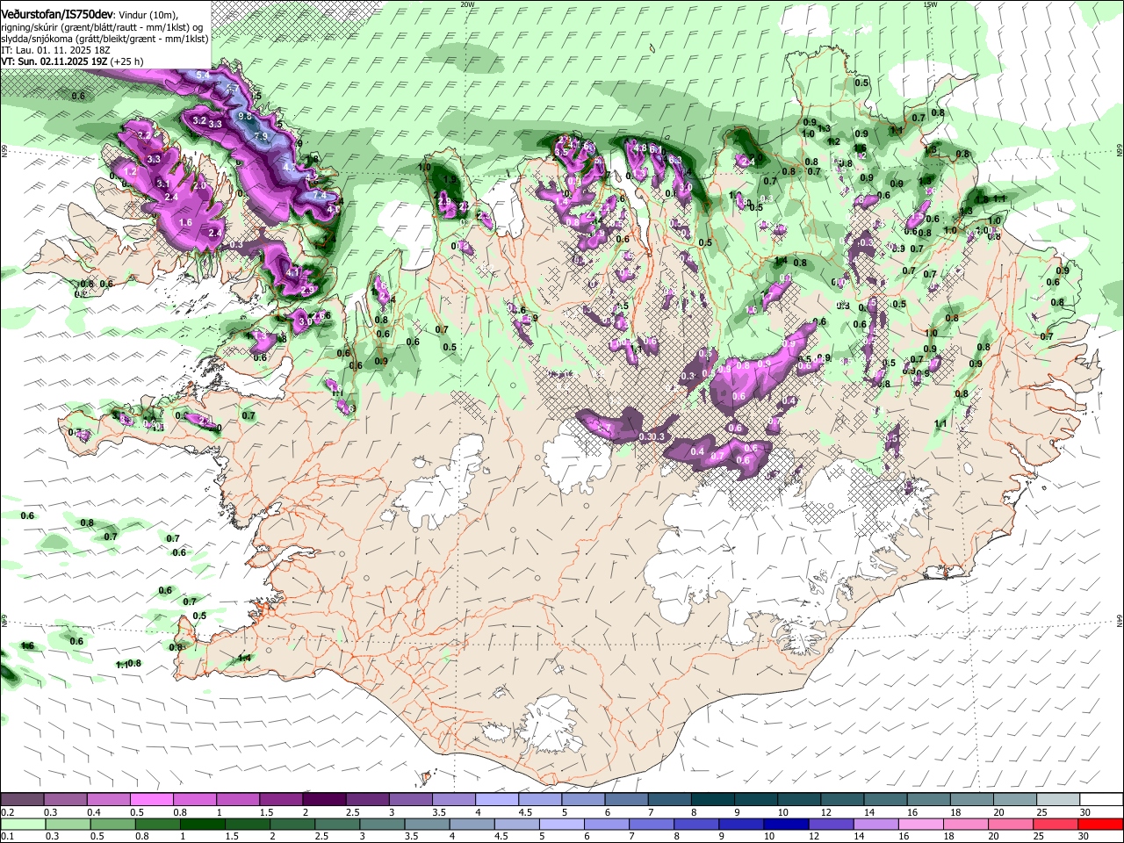
Task: Select the palest green 0.1 mm rain swatch
Action: [22, 824]
